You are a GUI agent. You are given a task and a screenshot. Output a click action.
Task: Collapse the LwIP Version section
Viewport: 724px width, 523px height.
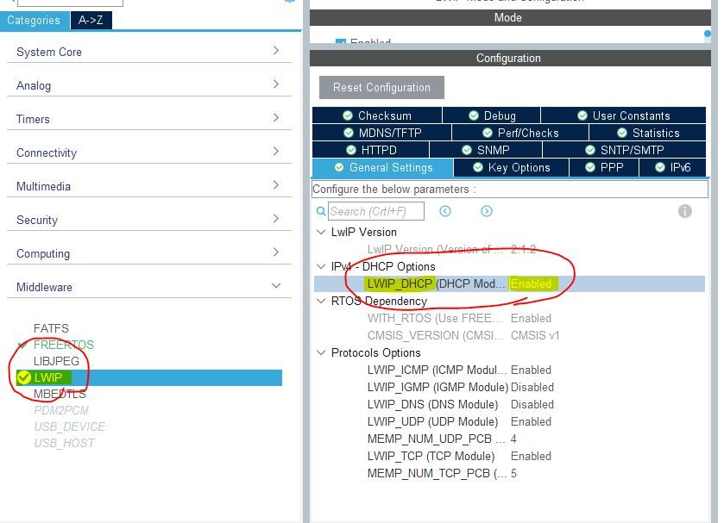point(321,232)
